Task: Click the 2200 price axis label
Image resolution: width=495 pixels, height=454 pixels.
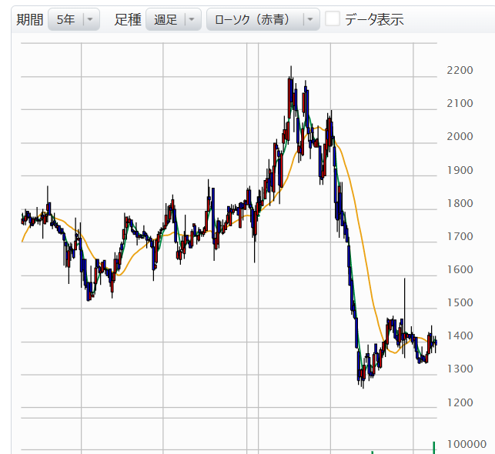Action: (x=460, y=70)
